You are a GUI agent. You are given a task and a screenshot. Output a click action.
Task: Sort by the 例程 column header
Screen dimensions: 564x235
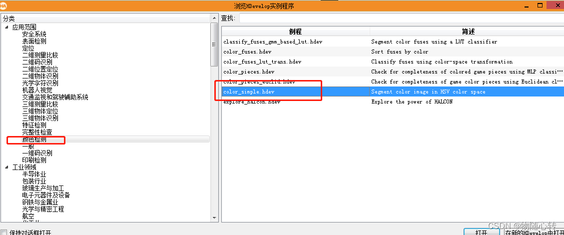click(295, 31)
